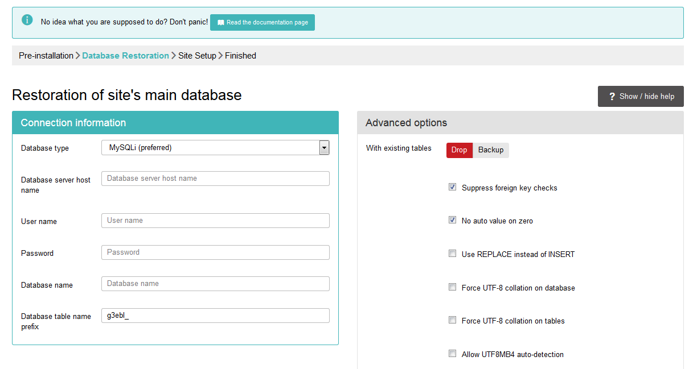This screenshot has width=693, height=369.
Task: Click the info icon in the top banner
Action: click(27, 20)
